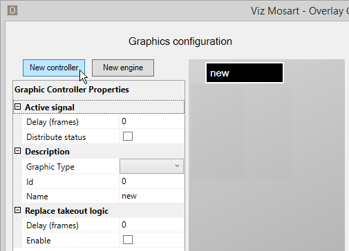This screenshot has height=251, width=349.
Task: Collapse the Replace takeout logic section
Action: tap(18, 210)
